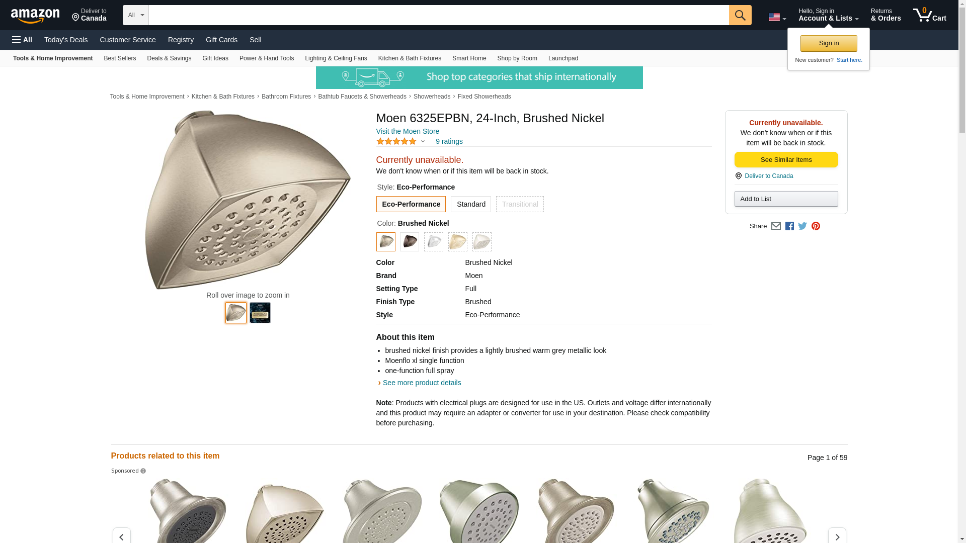The height and width of the screenshot is (543, 966).
Task: Pin this product on Pinterest
Action: pyautogui.click(x=816, y=226)
